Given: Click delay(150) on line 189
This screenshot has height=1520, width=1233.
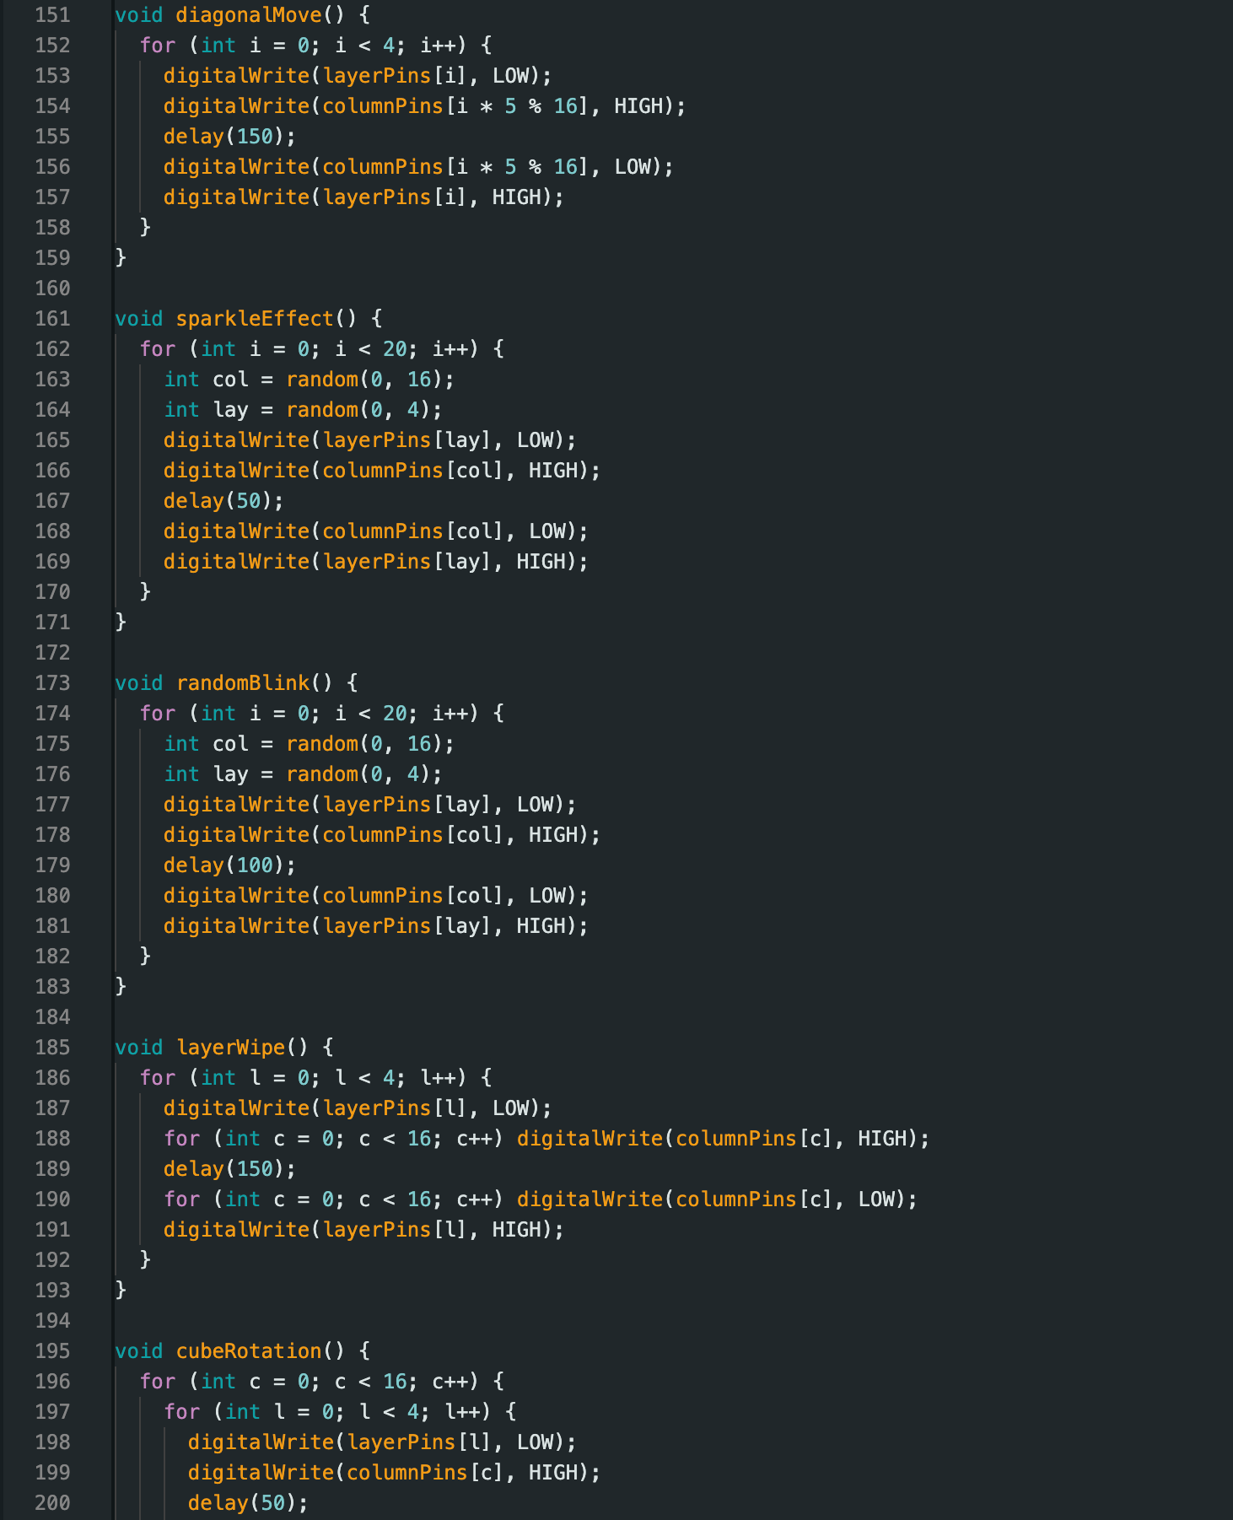Looking at the screenshot, I should [x=224, y=1169].
